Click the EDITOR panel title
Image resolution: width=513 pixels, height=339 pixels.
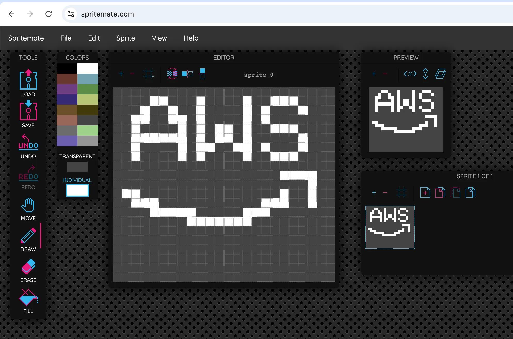pyautogui.click(x=224, y=58)
